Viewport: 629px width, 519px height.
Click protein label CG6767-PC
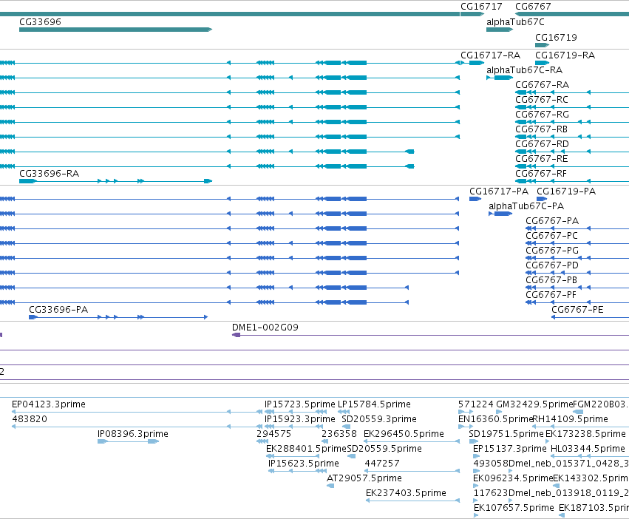pyautogui.click(x=551, y=236)
